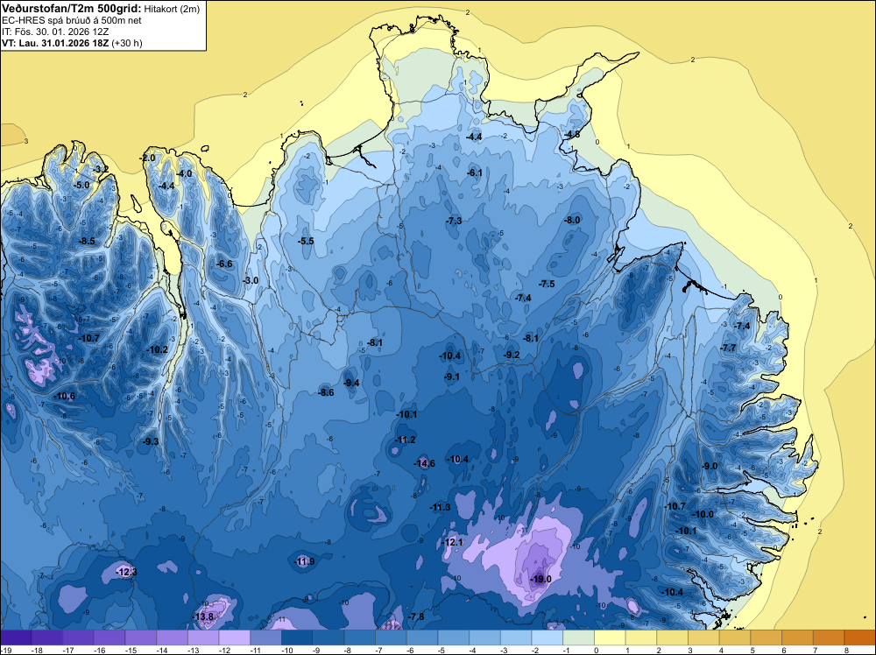The height and width of the screenshot is (655, 876).
Task: Click the deep orange swatch ending the legend
Action: (860, 637)
